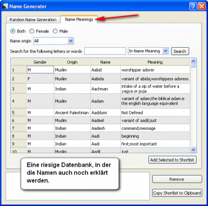Open the In Name Meaning dropdown

click(148, 51)
